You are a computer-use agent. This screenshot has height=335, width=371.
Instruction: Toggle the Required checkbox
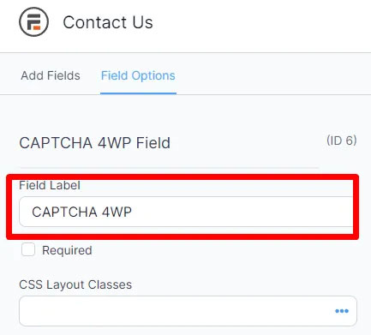pyautogui.click(x=28, y=249)
